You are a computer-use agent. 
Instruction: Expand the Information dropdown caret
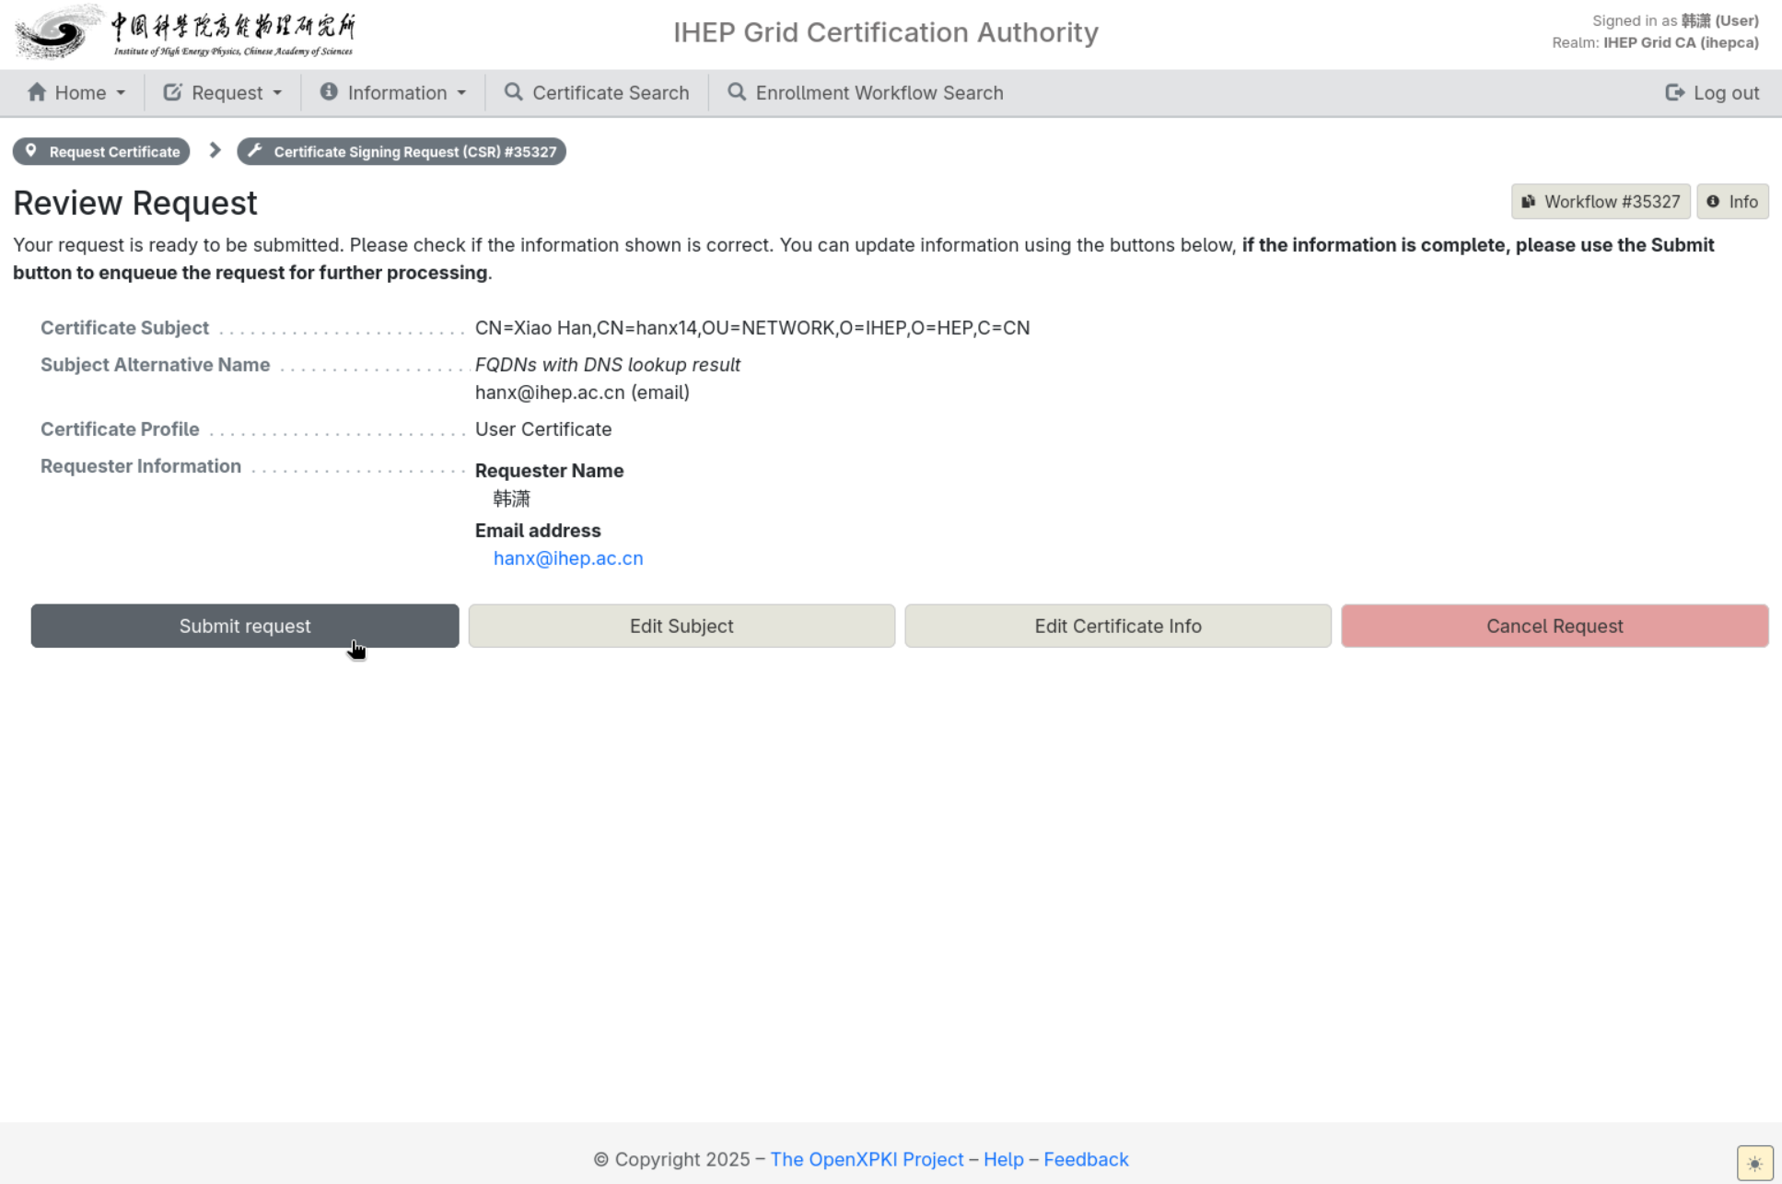click(x=461, y=93)
